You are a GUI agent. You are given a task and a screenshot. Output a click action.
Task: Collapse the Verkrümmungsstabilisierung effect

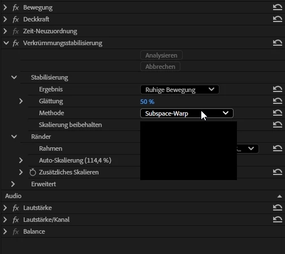click(x=6, y=43)
